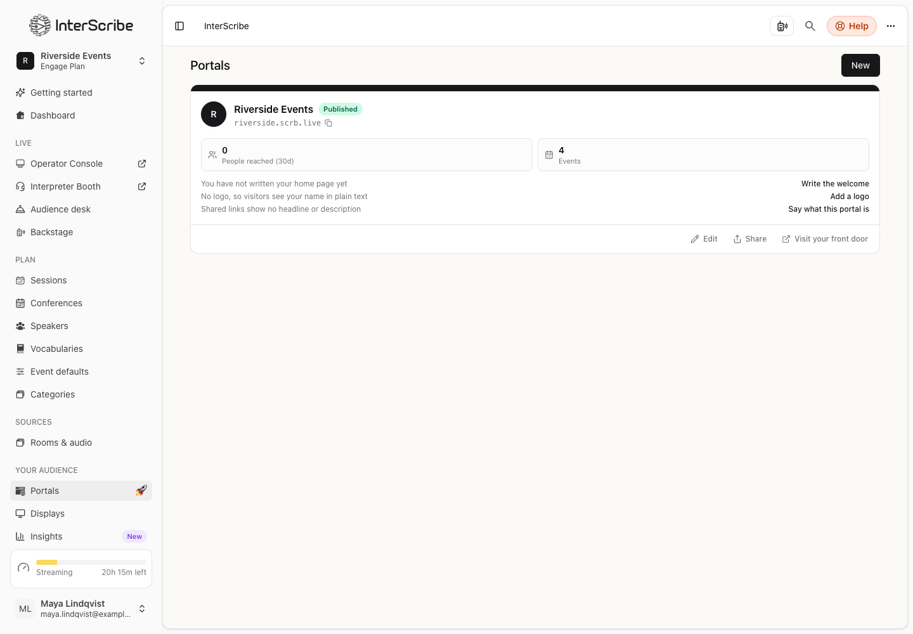
Task: Click Add a logo link
Action: coord(850,197)
